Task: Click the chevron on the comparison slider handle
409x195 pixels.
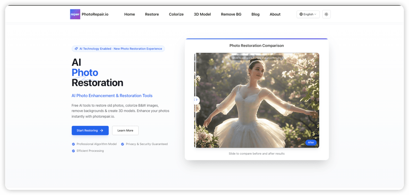Action: (196, 100)
